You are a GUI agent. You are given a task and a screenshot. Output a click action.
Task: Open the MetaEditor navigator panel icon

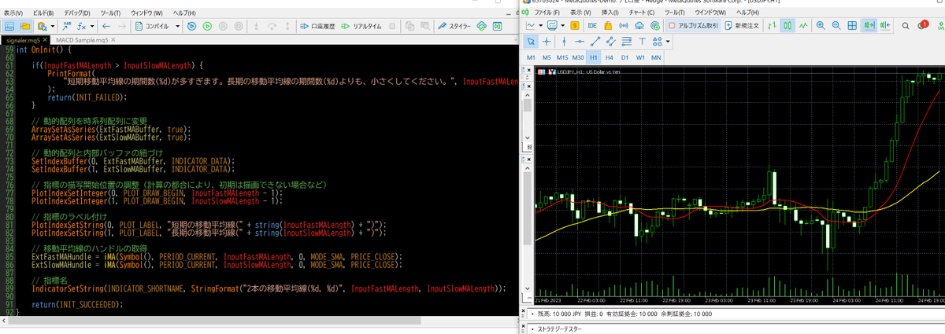[9, 26]
